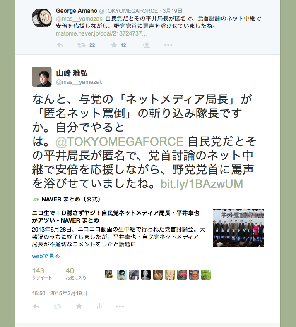Viewport: 296px width, 327px height.
Task: Open 山崎 雅弘's profile avatar
Action: pos(41,77)
